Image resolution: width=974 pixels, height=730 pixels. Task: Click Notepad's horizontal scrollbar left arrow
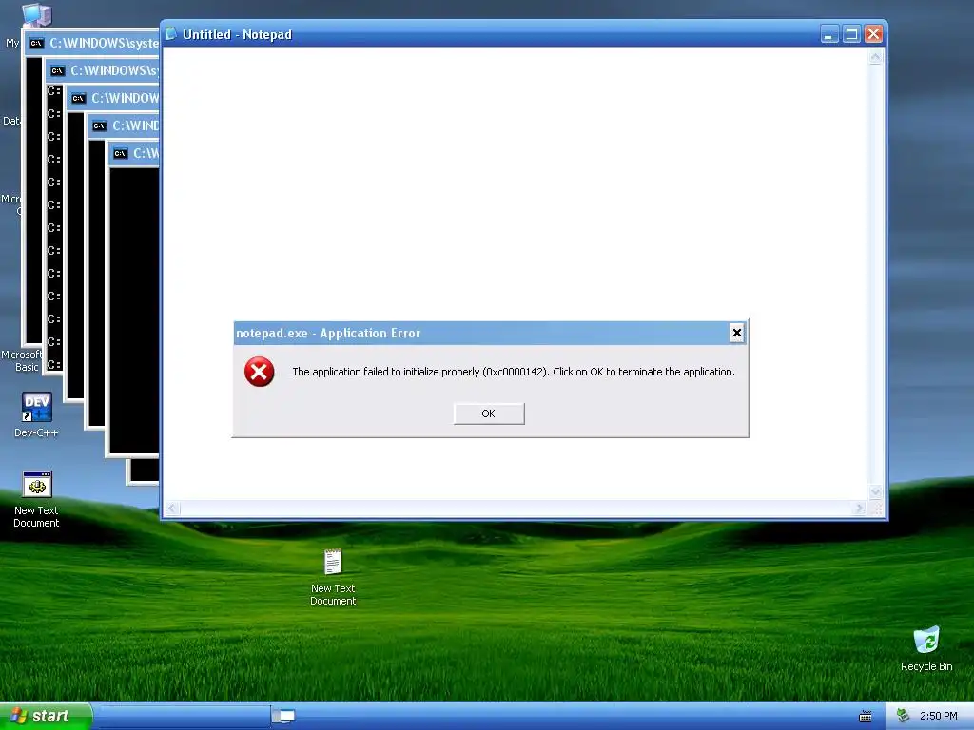pyautogui.click(x=172, y=509)
